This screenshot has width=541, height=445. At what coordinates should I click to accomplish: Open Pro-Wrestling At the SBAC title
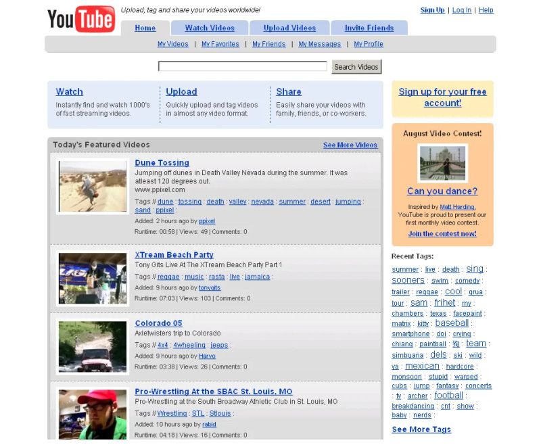214,392
